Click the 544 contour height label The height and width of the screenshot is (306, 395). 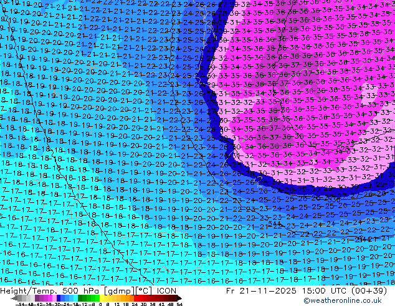point(274,224)
